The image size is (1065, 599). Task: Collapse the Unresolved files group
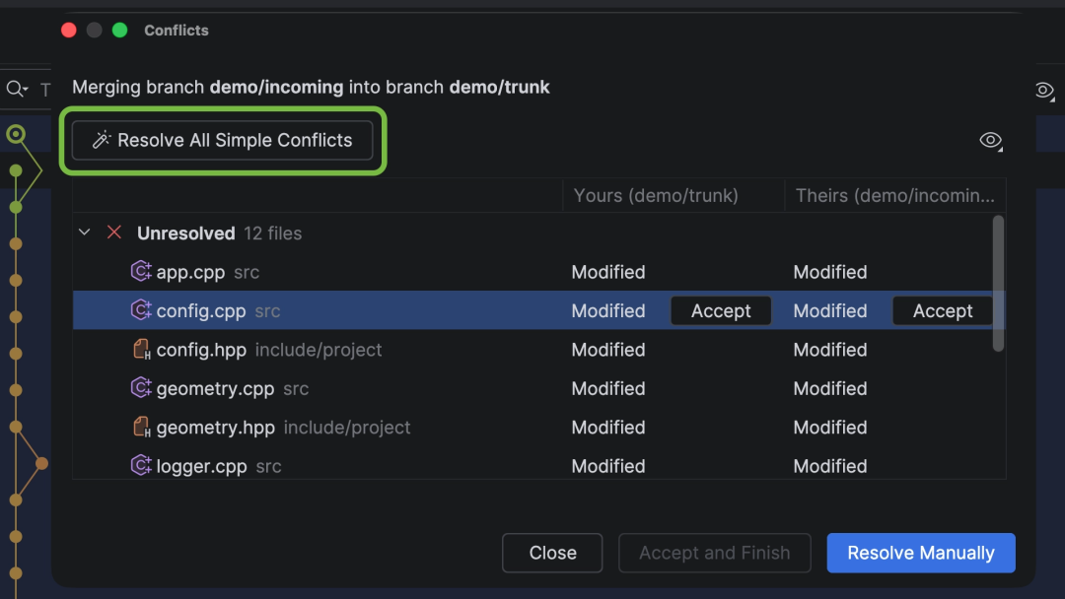84,233
